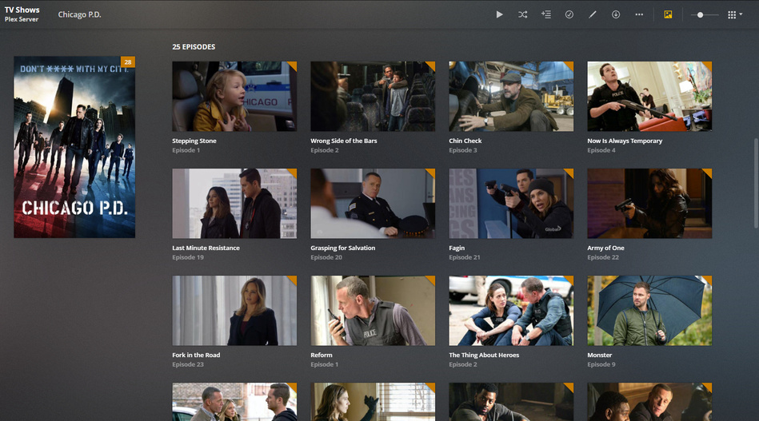Click the Episode 23 label
Viewport: 759px width, 421px height.
click(188, 365)
